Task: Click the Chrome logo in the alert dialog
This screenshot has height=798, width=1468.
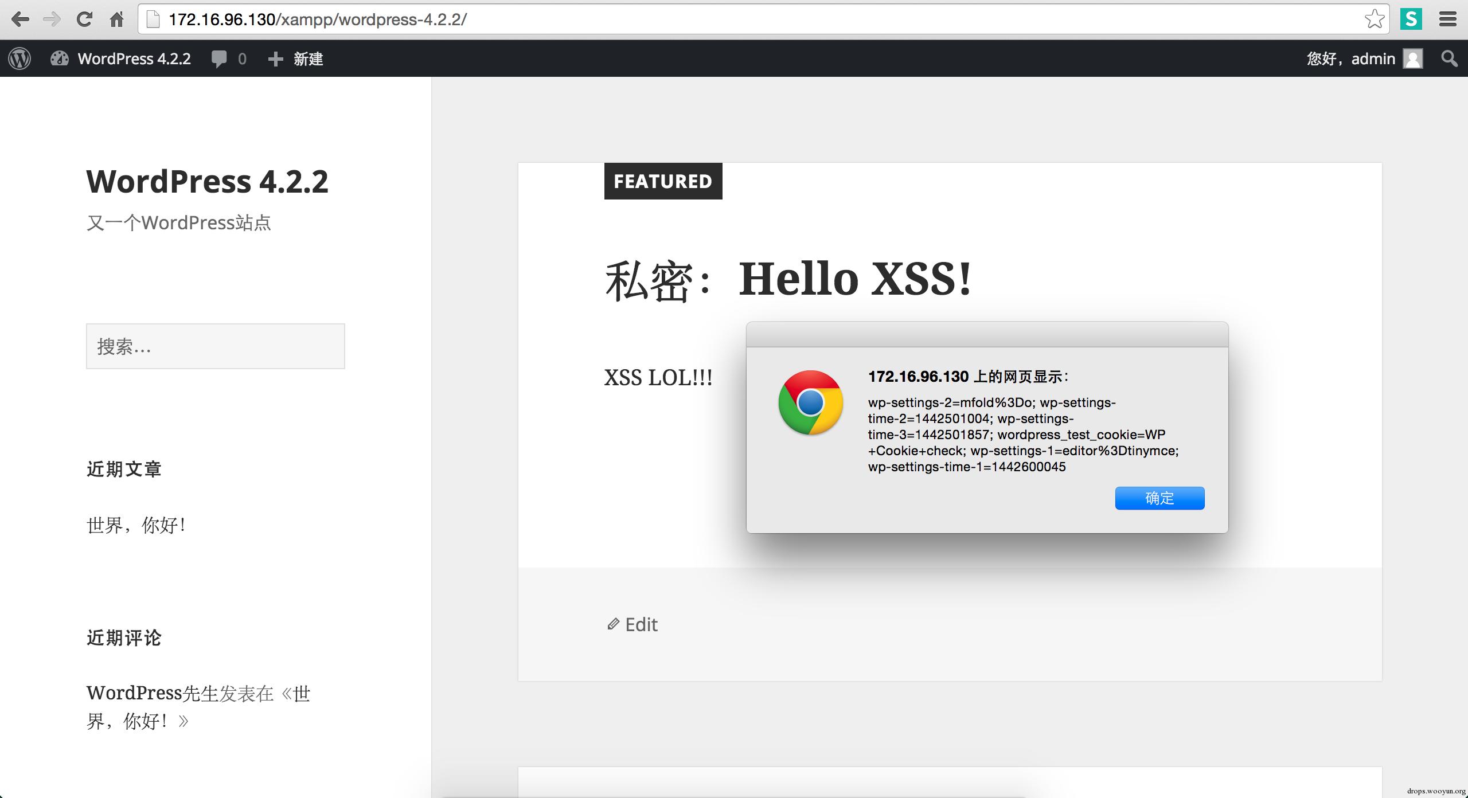Action: pos(810,402)
